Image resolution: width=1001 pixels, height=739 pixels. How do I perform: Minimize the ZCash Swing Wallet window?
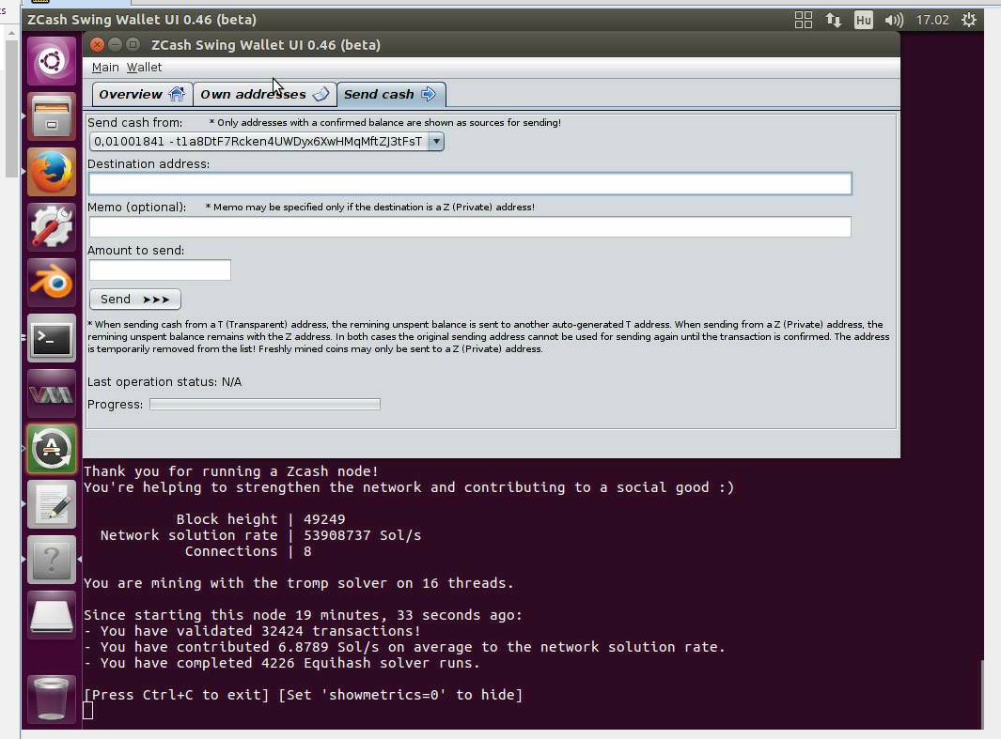coord(115,45)
